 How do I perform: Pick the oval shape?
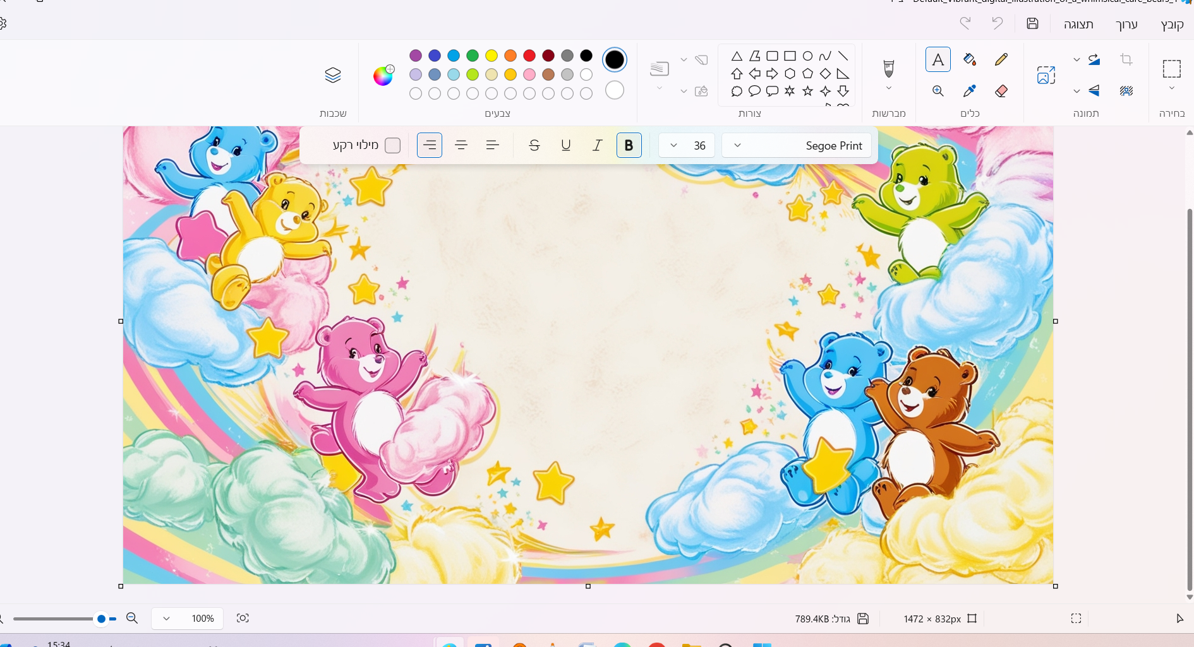(807, 56)
